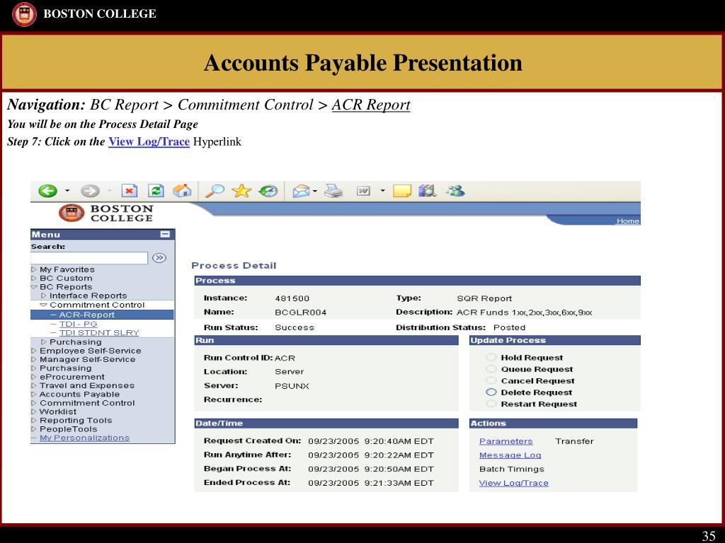Viewport: 725px width, 543px height.
Task: Open Message Log link
Action: pos(510,455)
